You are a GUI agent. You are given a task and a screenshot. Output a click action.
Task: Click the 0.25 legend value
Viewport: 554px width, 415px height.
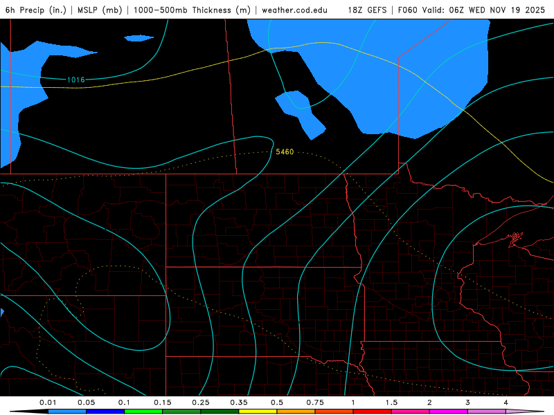click(x=201, y=403)
